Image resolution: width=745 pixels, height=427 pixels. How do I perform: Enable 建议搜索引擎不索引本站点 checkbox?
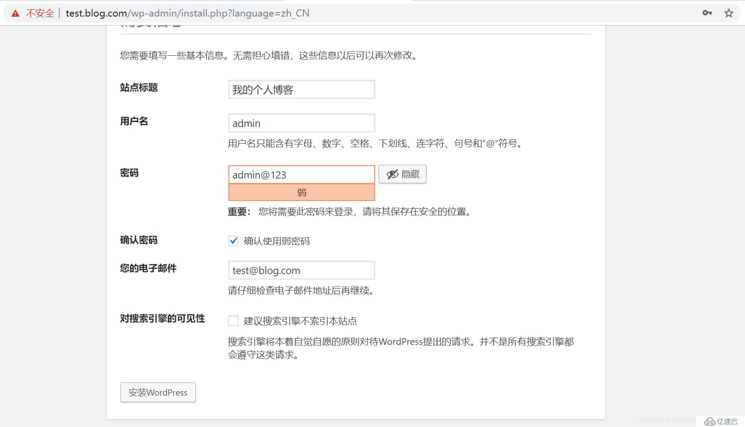(233, 321)
